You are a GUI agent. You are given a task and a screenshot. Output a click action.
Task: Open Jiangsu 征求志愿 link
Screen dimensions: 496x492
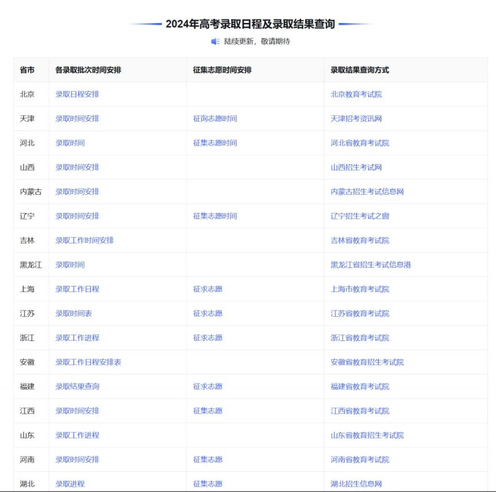pos(207,313)
